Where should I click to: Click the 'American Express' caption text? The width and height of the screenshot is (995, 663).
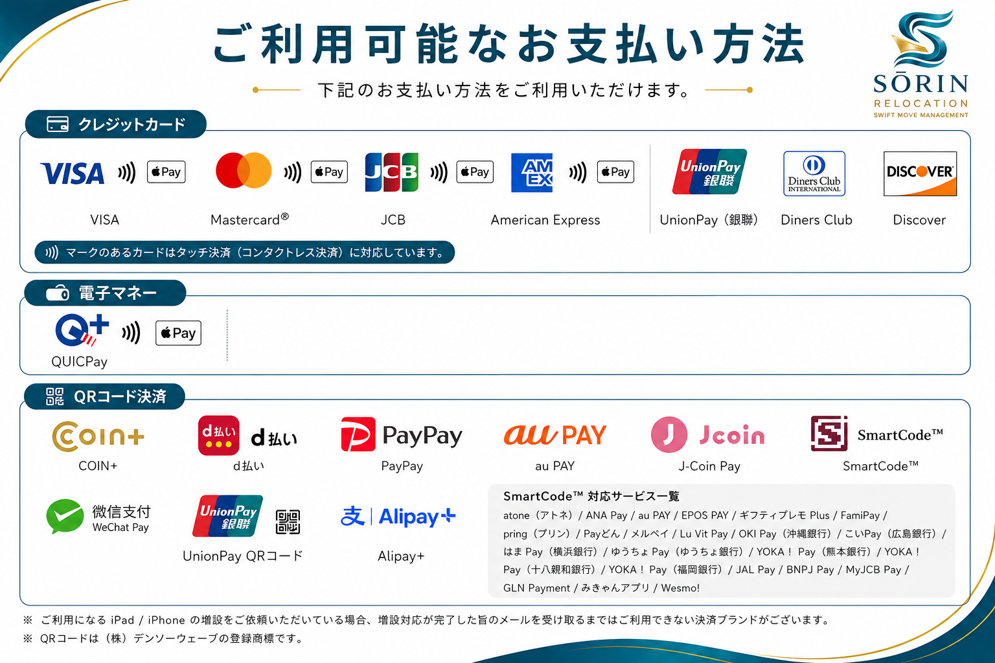[545, 220]
